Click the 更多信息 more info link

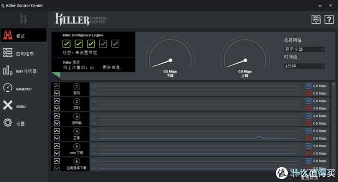(x=113, y=68)
